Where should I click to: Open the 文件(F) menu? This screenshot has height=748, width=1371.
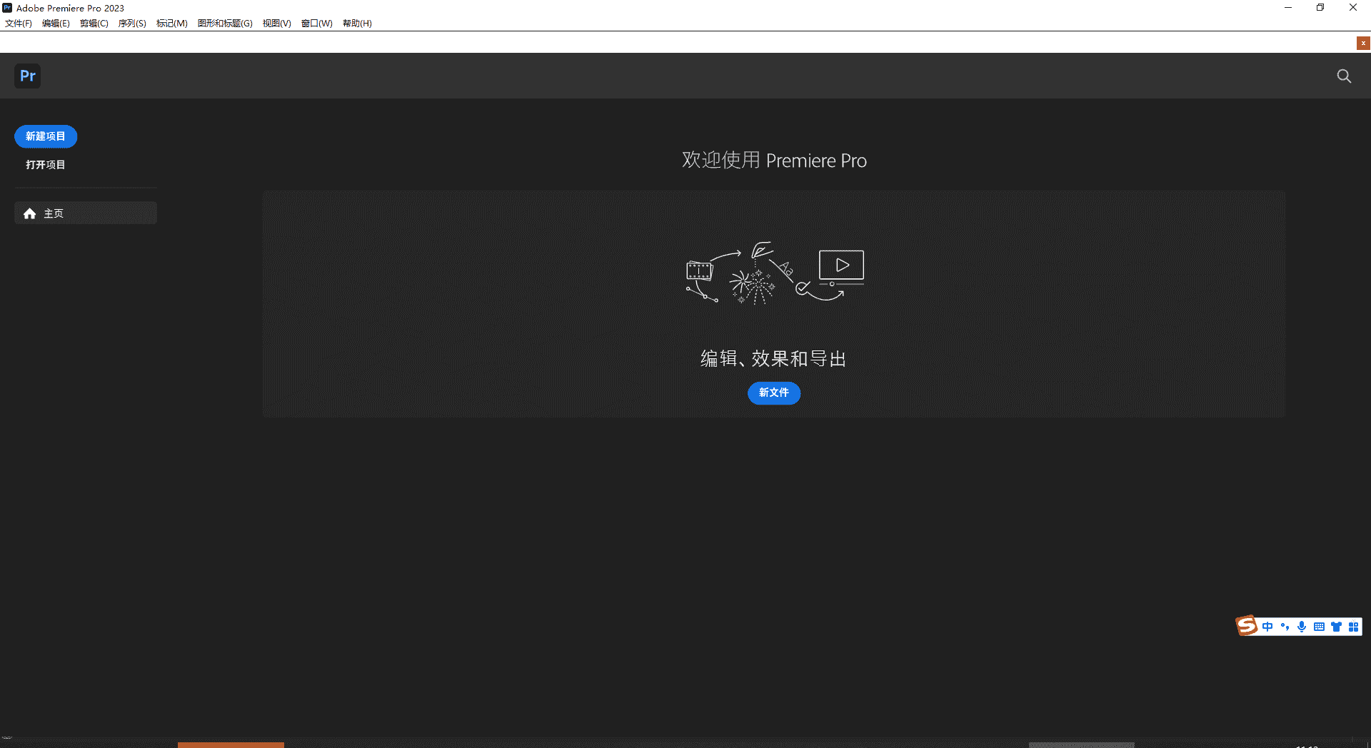coord(19,24)
